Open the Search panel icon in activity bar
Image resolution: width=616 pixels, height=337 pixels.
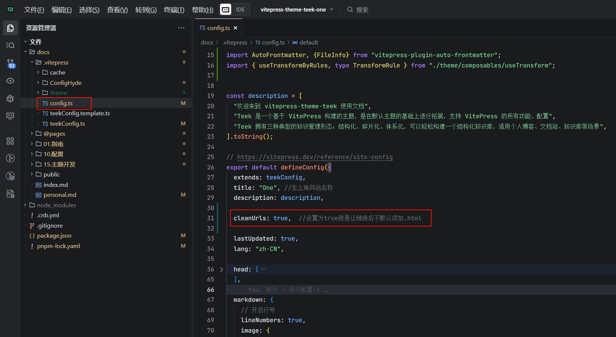coord(10,45)
